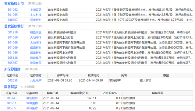This screenshot has width=195, height=111.
Task: Open 上海艾录 stock name link
Action: click(36, 10)
